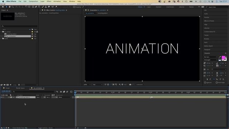Click the Composition Mini-Flowchart icon in timeline
Viewport: 229px width, 129px height.
57,92
